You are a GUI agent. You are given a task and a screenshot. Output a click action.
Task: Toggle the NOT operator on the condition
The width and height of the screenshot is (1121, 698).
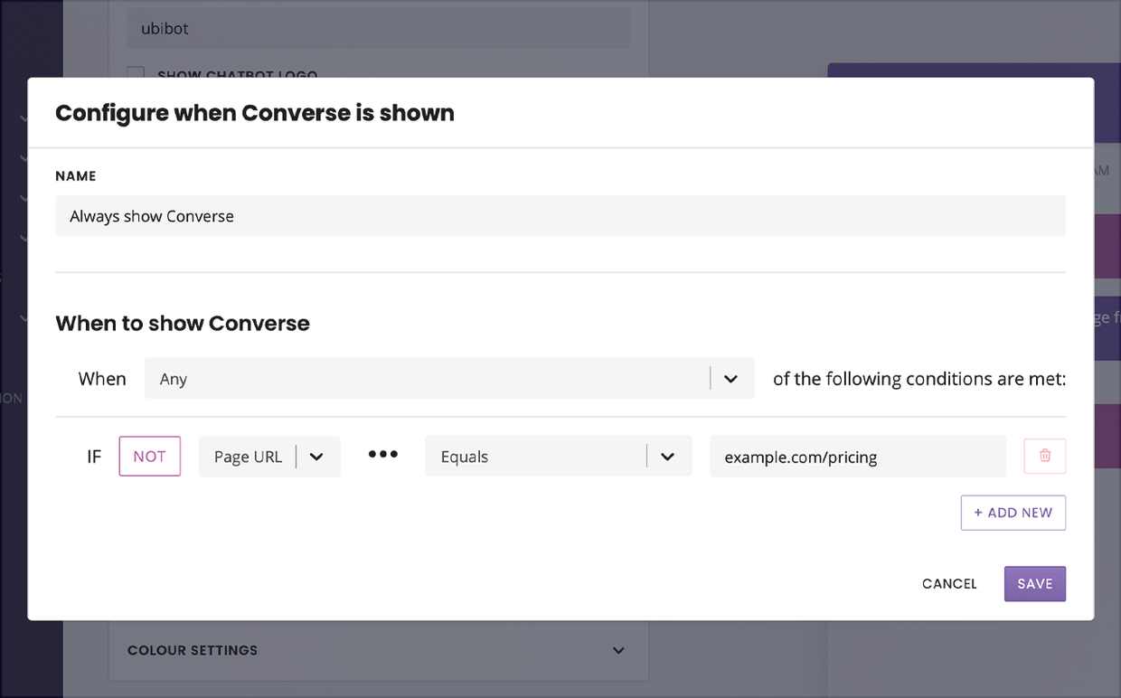[x=150, y=457]
